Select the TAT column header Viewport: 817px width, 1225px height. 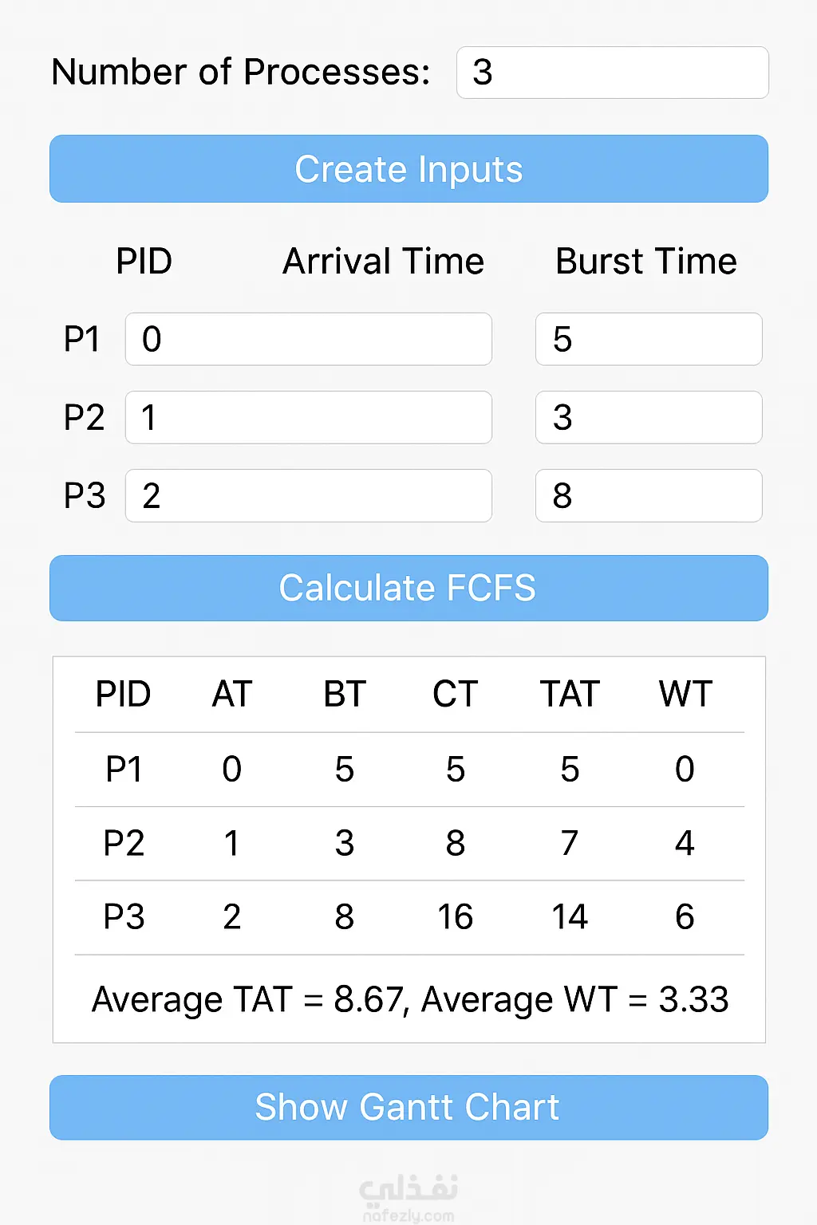(x=569, y=694)
